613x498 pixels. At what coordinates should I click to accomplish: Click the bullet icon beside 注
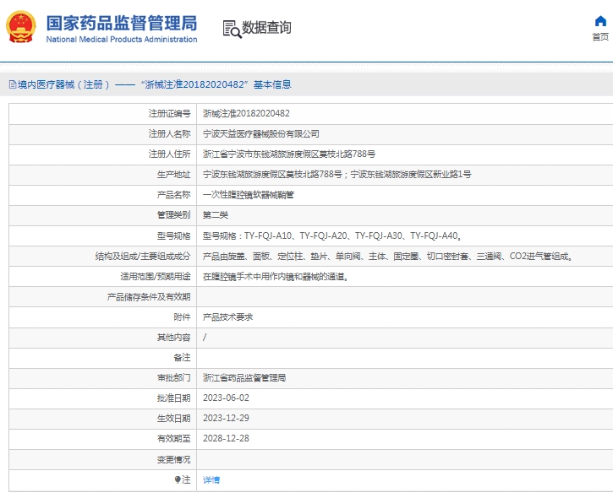[x=178, y=479]
